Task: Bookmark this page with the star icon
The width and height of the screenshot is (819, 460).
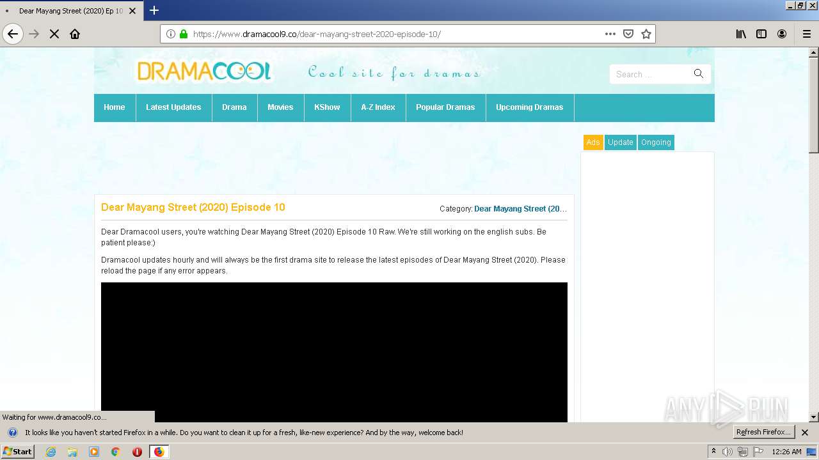Action: tap(646, 34)
